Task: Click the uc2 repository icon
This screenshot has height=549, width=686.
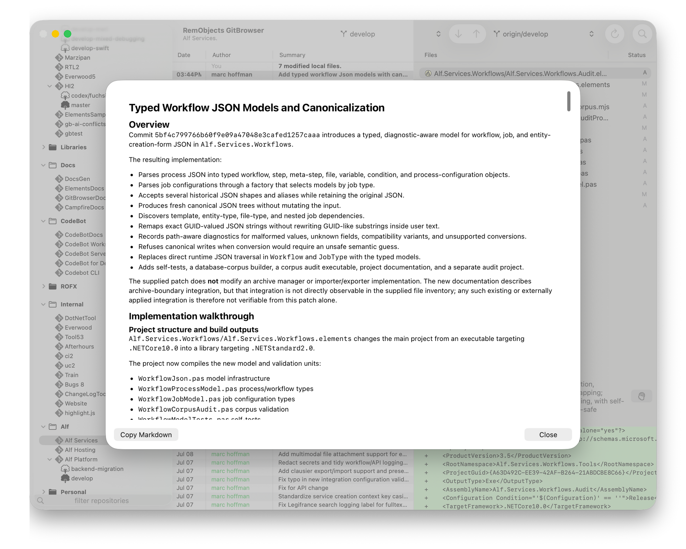Action: coord(59,366)
